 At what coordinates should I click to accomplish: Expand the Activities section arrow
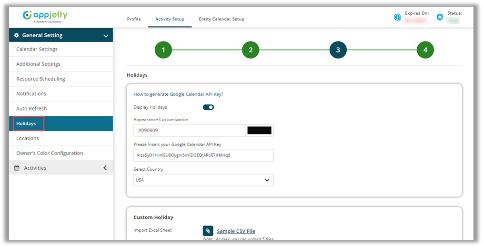(x=105, y=168)
